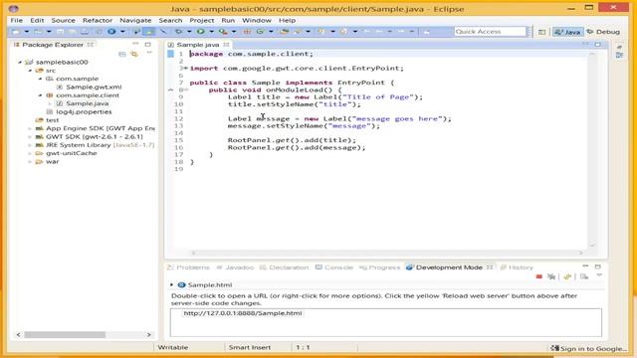Click the Package Explorer scroll right arrow
This screenshot has width=637, height=358.
click(x=148, y=335)
